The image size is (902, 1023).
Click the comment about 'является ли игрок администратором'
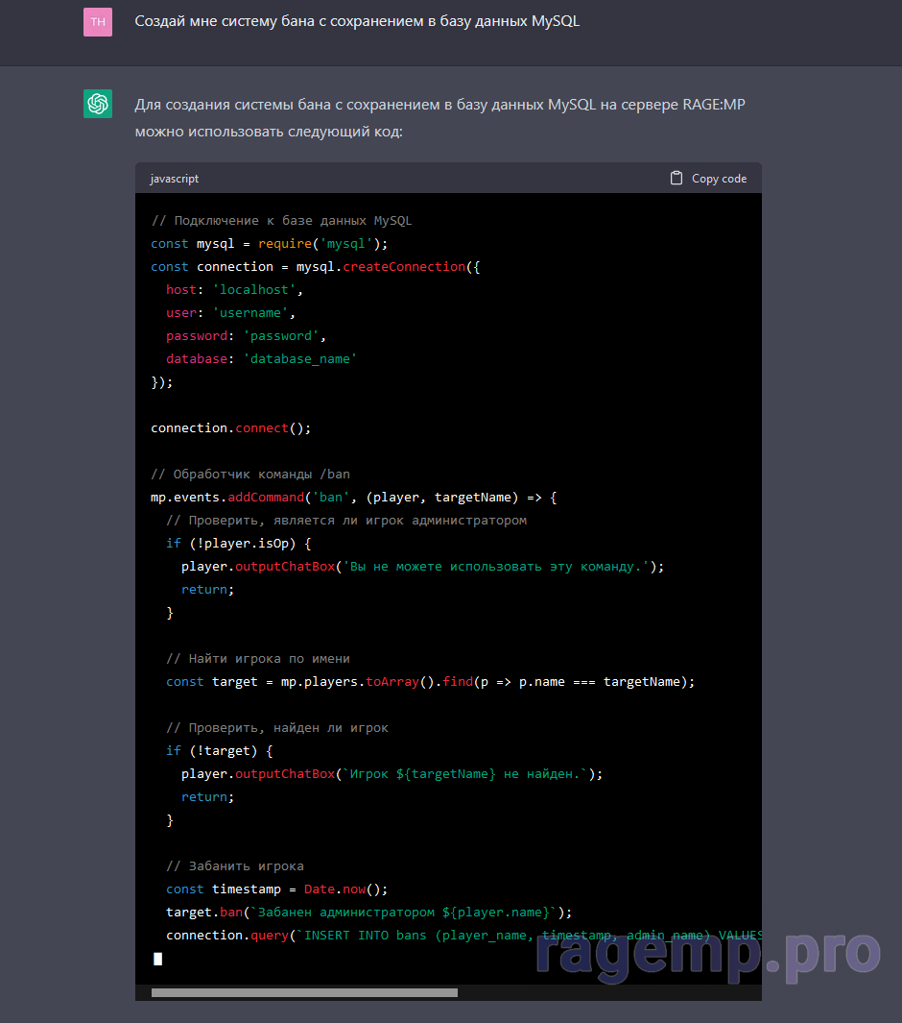346,520
